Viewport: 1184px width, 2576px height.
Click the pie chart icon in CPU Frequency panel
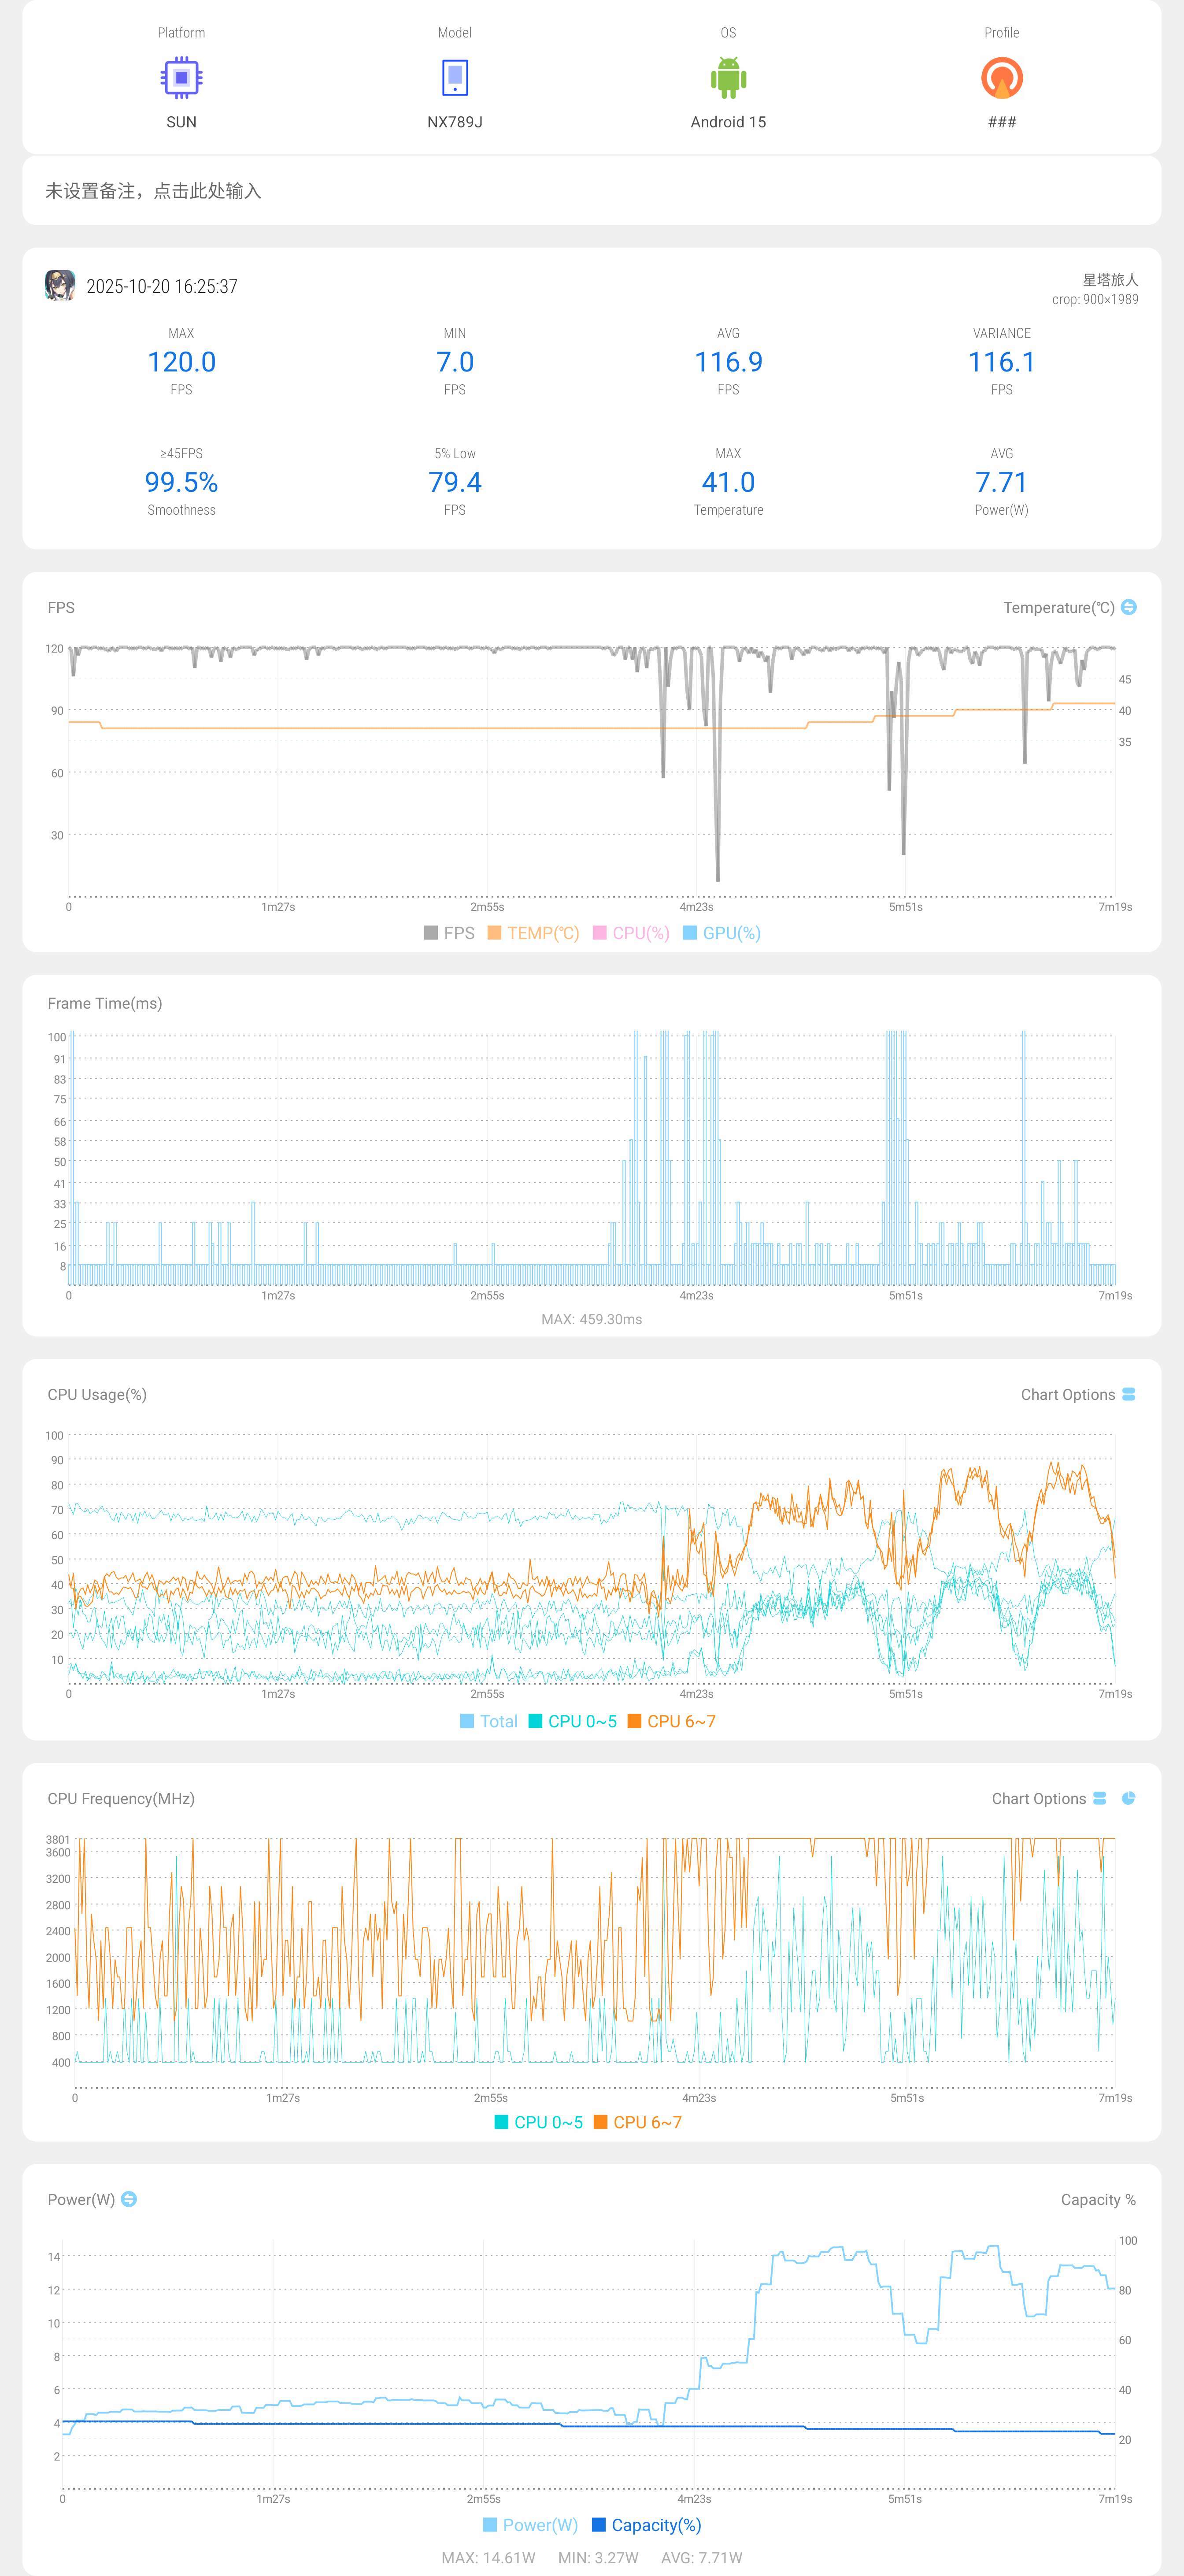(1129, 1798)
